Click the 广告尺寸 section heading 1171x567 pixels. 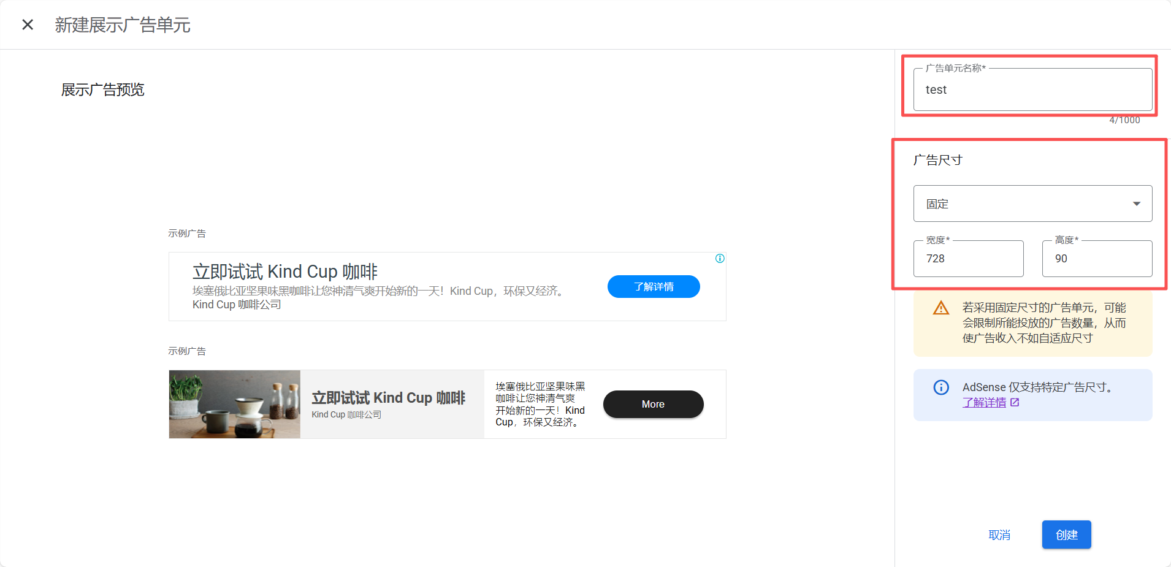(937, 160)
